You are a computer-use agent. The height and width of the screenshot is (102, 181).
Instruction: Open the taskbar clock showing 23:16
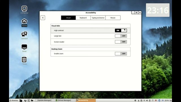point(167,100)
